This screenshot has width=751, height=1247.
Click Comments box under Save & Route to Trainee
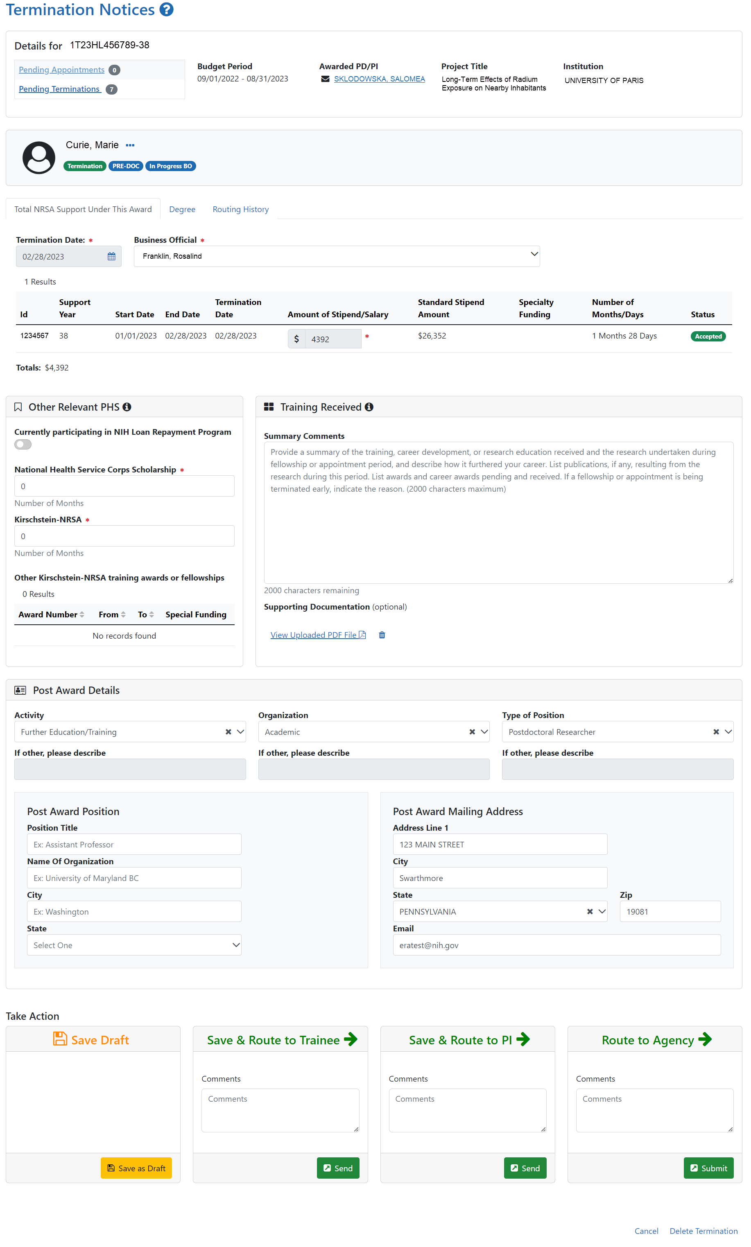(280, 1110)
